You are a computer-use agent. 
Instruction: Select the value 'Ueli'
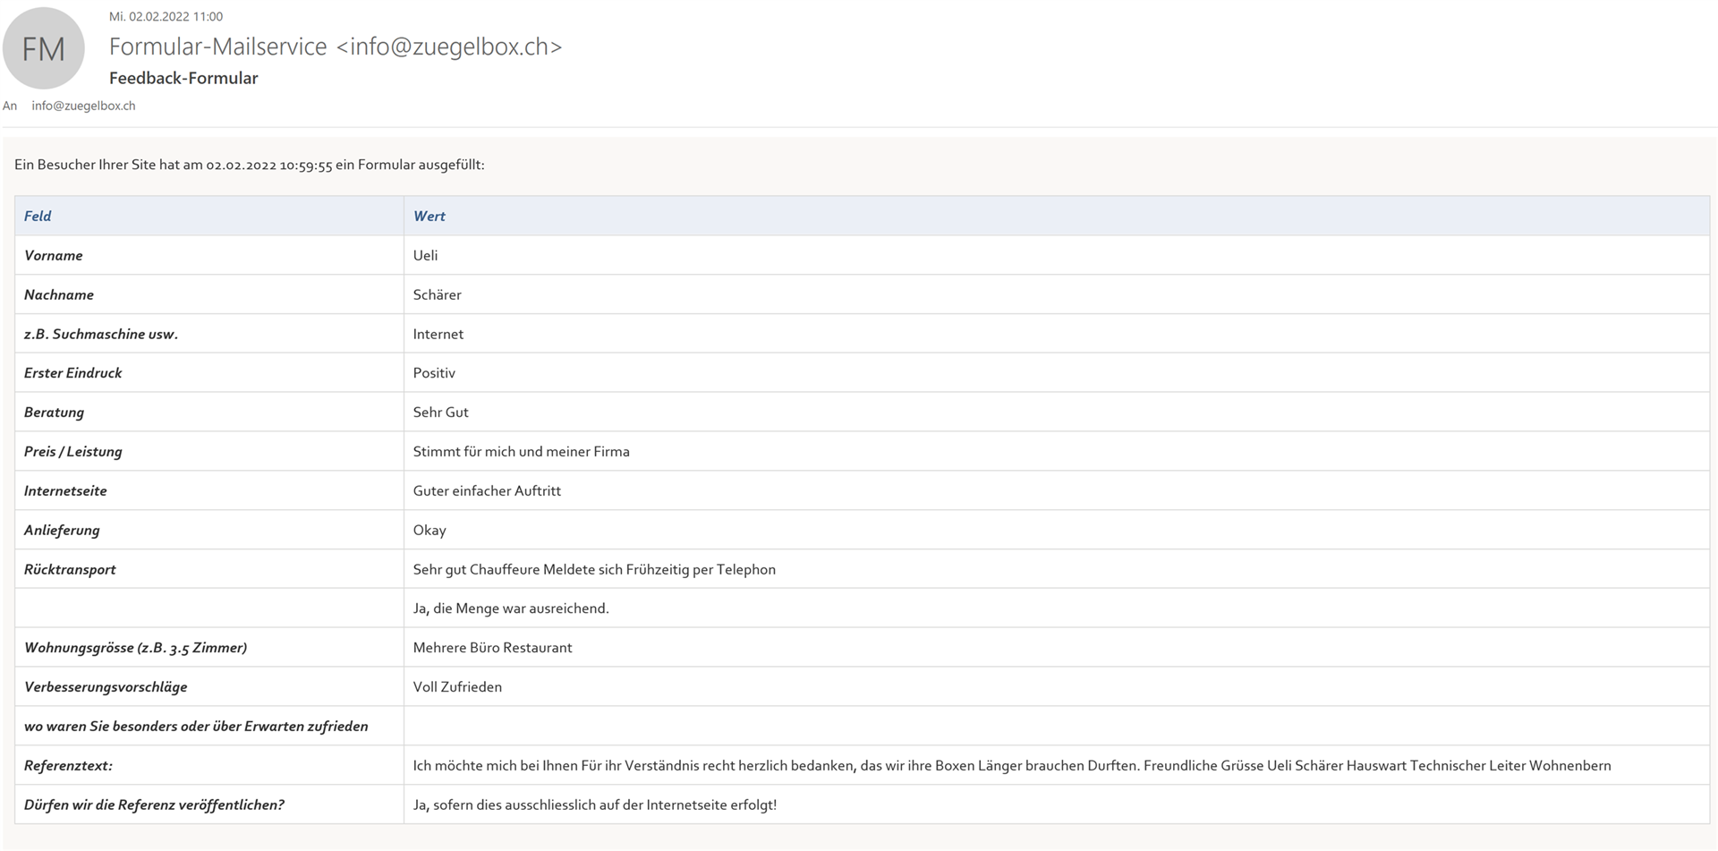(x=426, y=255)
